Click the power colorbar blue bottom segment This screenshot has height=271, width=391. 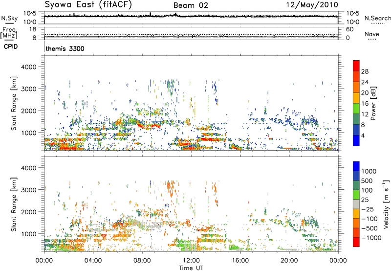(x=356, y=140)
